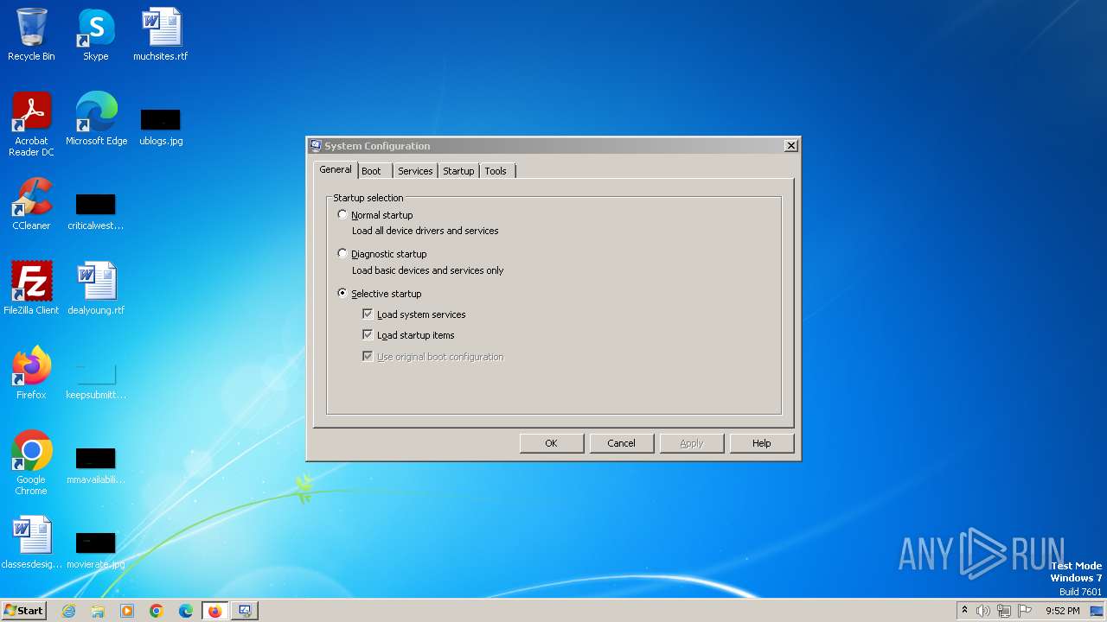Toggle Load system services checkbox
This screenshot has width=1107, height=622.
pos(368,314)
